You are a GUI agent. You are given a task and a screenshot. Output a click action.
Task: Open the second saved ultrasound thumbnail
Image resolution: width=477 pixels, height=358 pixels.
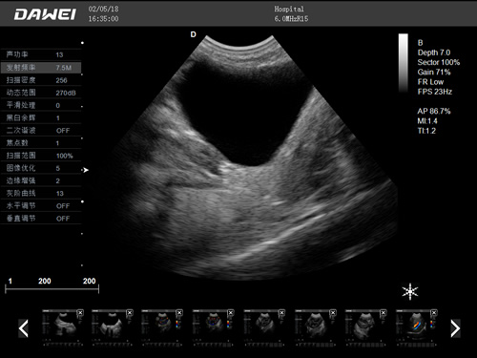(x=112, y=327)
